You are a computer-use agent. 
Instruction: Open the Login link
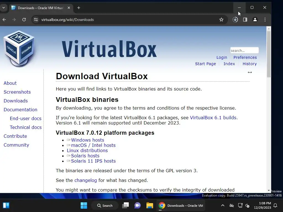(222, 57)
